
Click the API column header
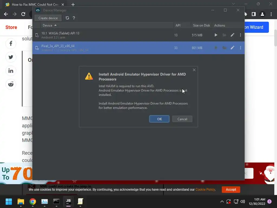pyautogui.click(x=182, y=25)
